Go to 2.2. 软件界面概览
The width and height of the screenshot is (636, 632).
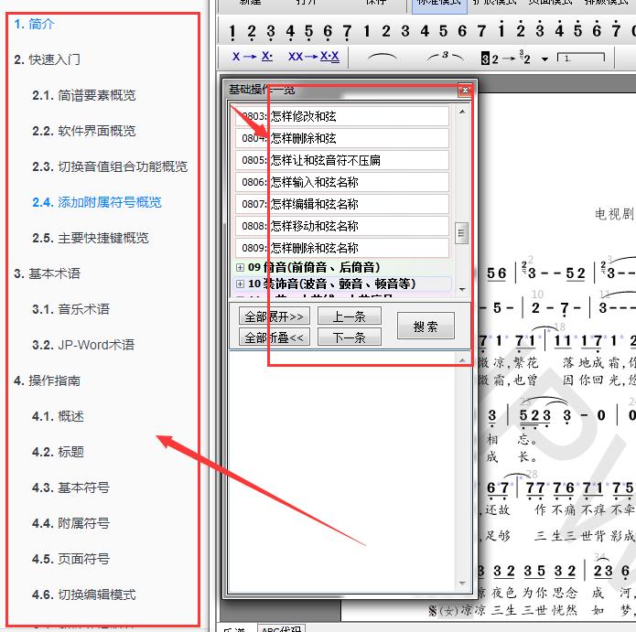click(x=84, y=131)
